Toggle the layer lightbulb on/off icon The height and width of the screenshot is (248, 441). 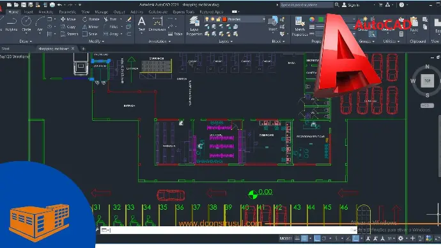(x=207, y=19)
